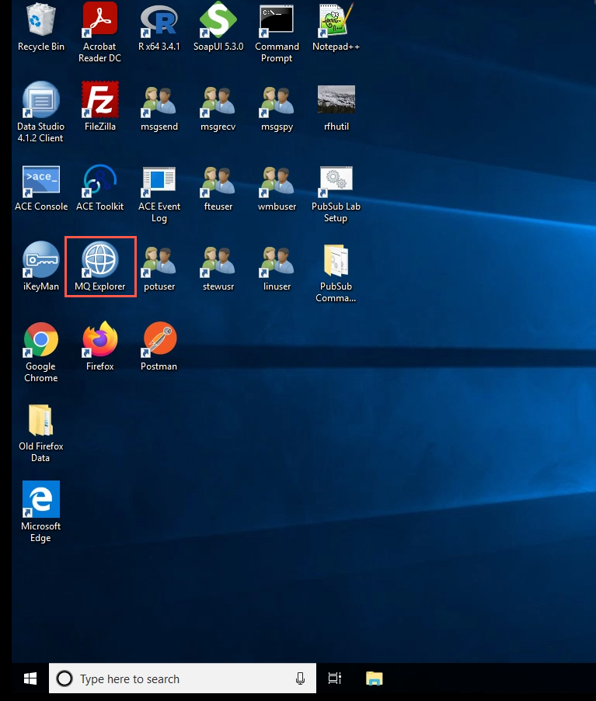Select the stewusr shortcut
The height and width of the screenshot is (701, 596).
coord(218,269)
